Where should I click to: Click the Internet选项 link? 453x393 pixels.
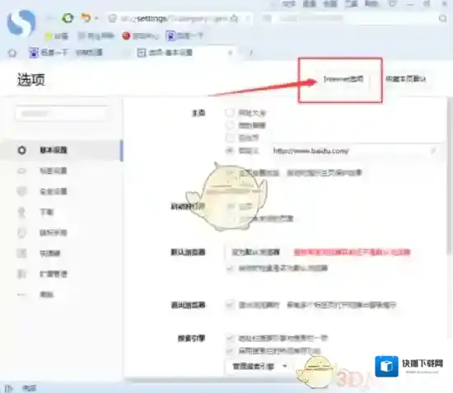coord(343,79)
